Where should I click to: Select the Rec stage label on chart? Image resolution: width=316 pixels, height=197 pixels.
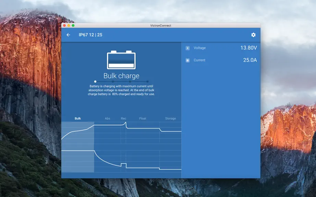(123, 118)
